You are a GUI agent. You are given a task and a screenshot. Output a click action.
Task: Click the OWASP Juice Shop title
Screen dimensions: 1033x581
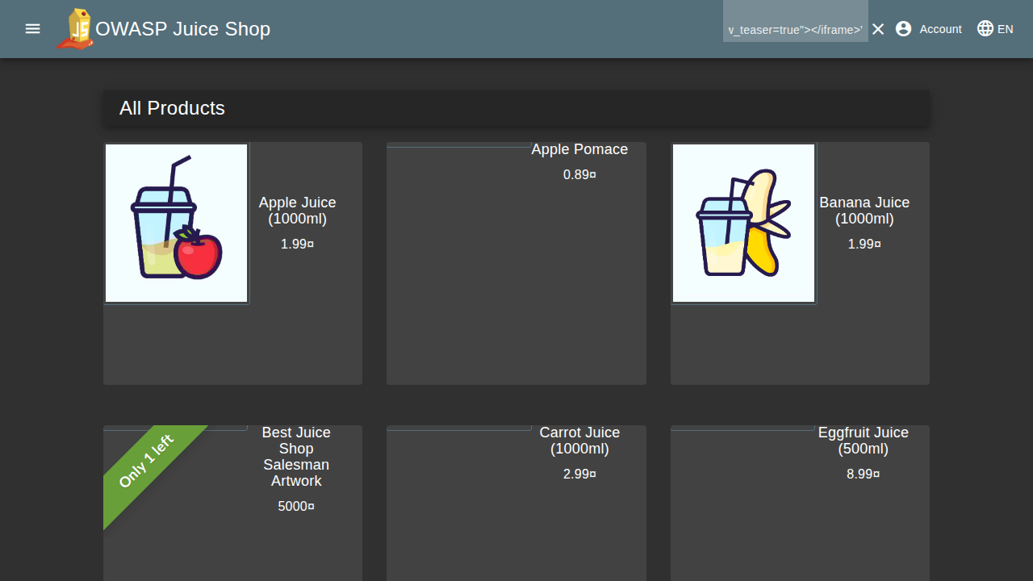tap(182, 29)
